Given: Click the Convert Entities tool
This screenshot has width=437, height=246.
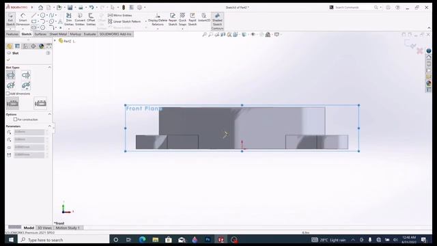Looking at the screenshot, I should 80,19.
